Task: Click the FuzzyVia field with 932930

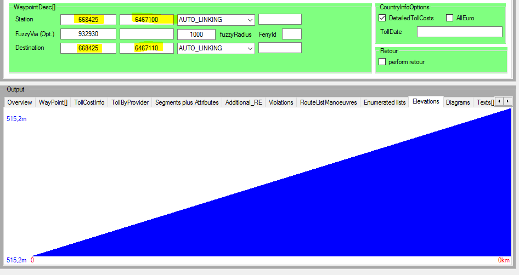Action: (88, 35)
